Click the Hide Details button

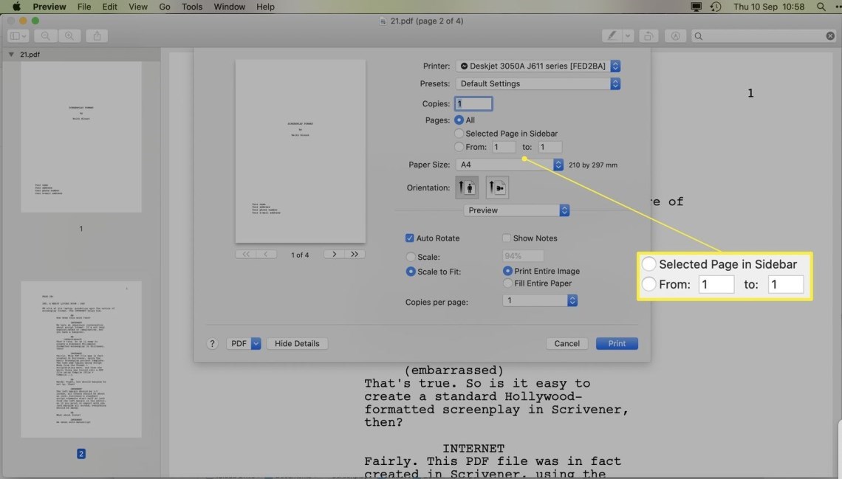[x=297, y=343]
